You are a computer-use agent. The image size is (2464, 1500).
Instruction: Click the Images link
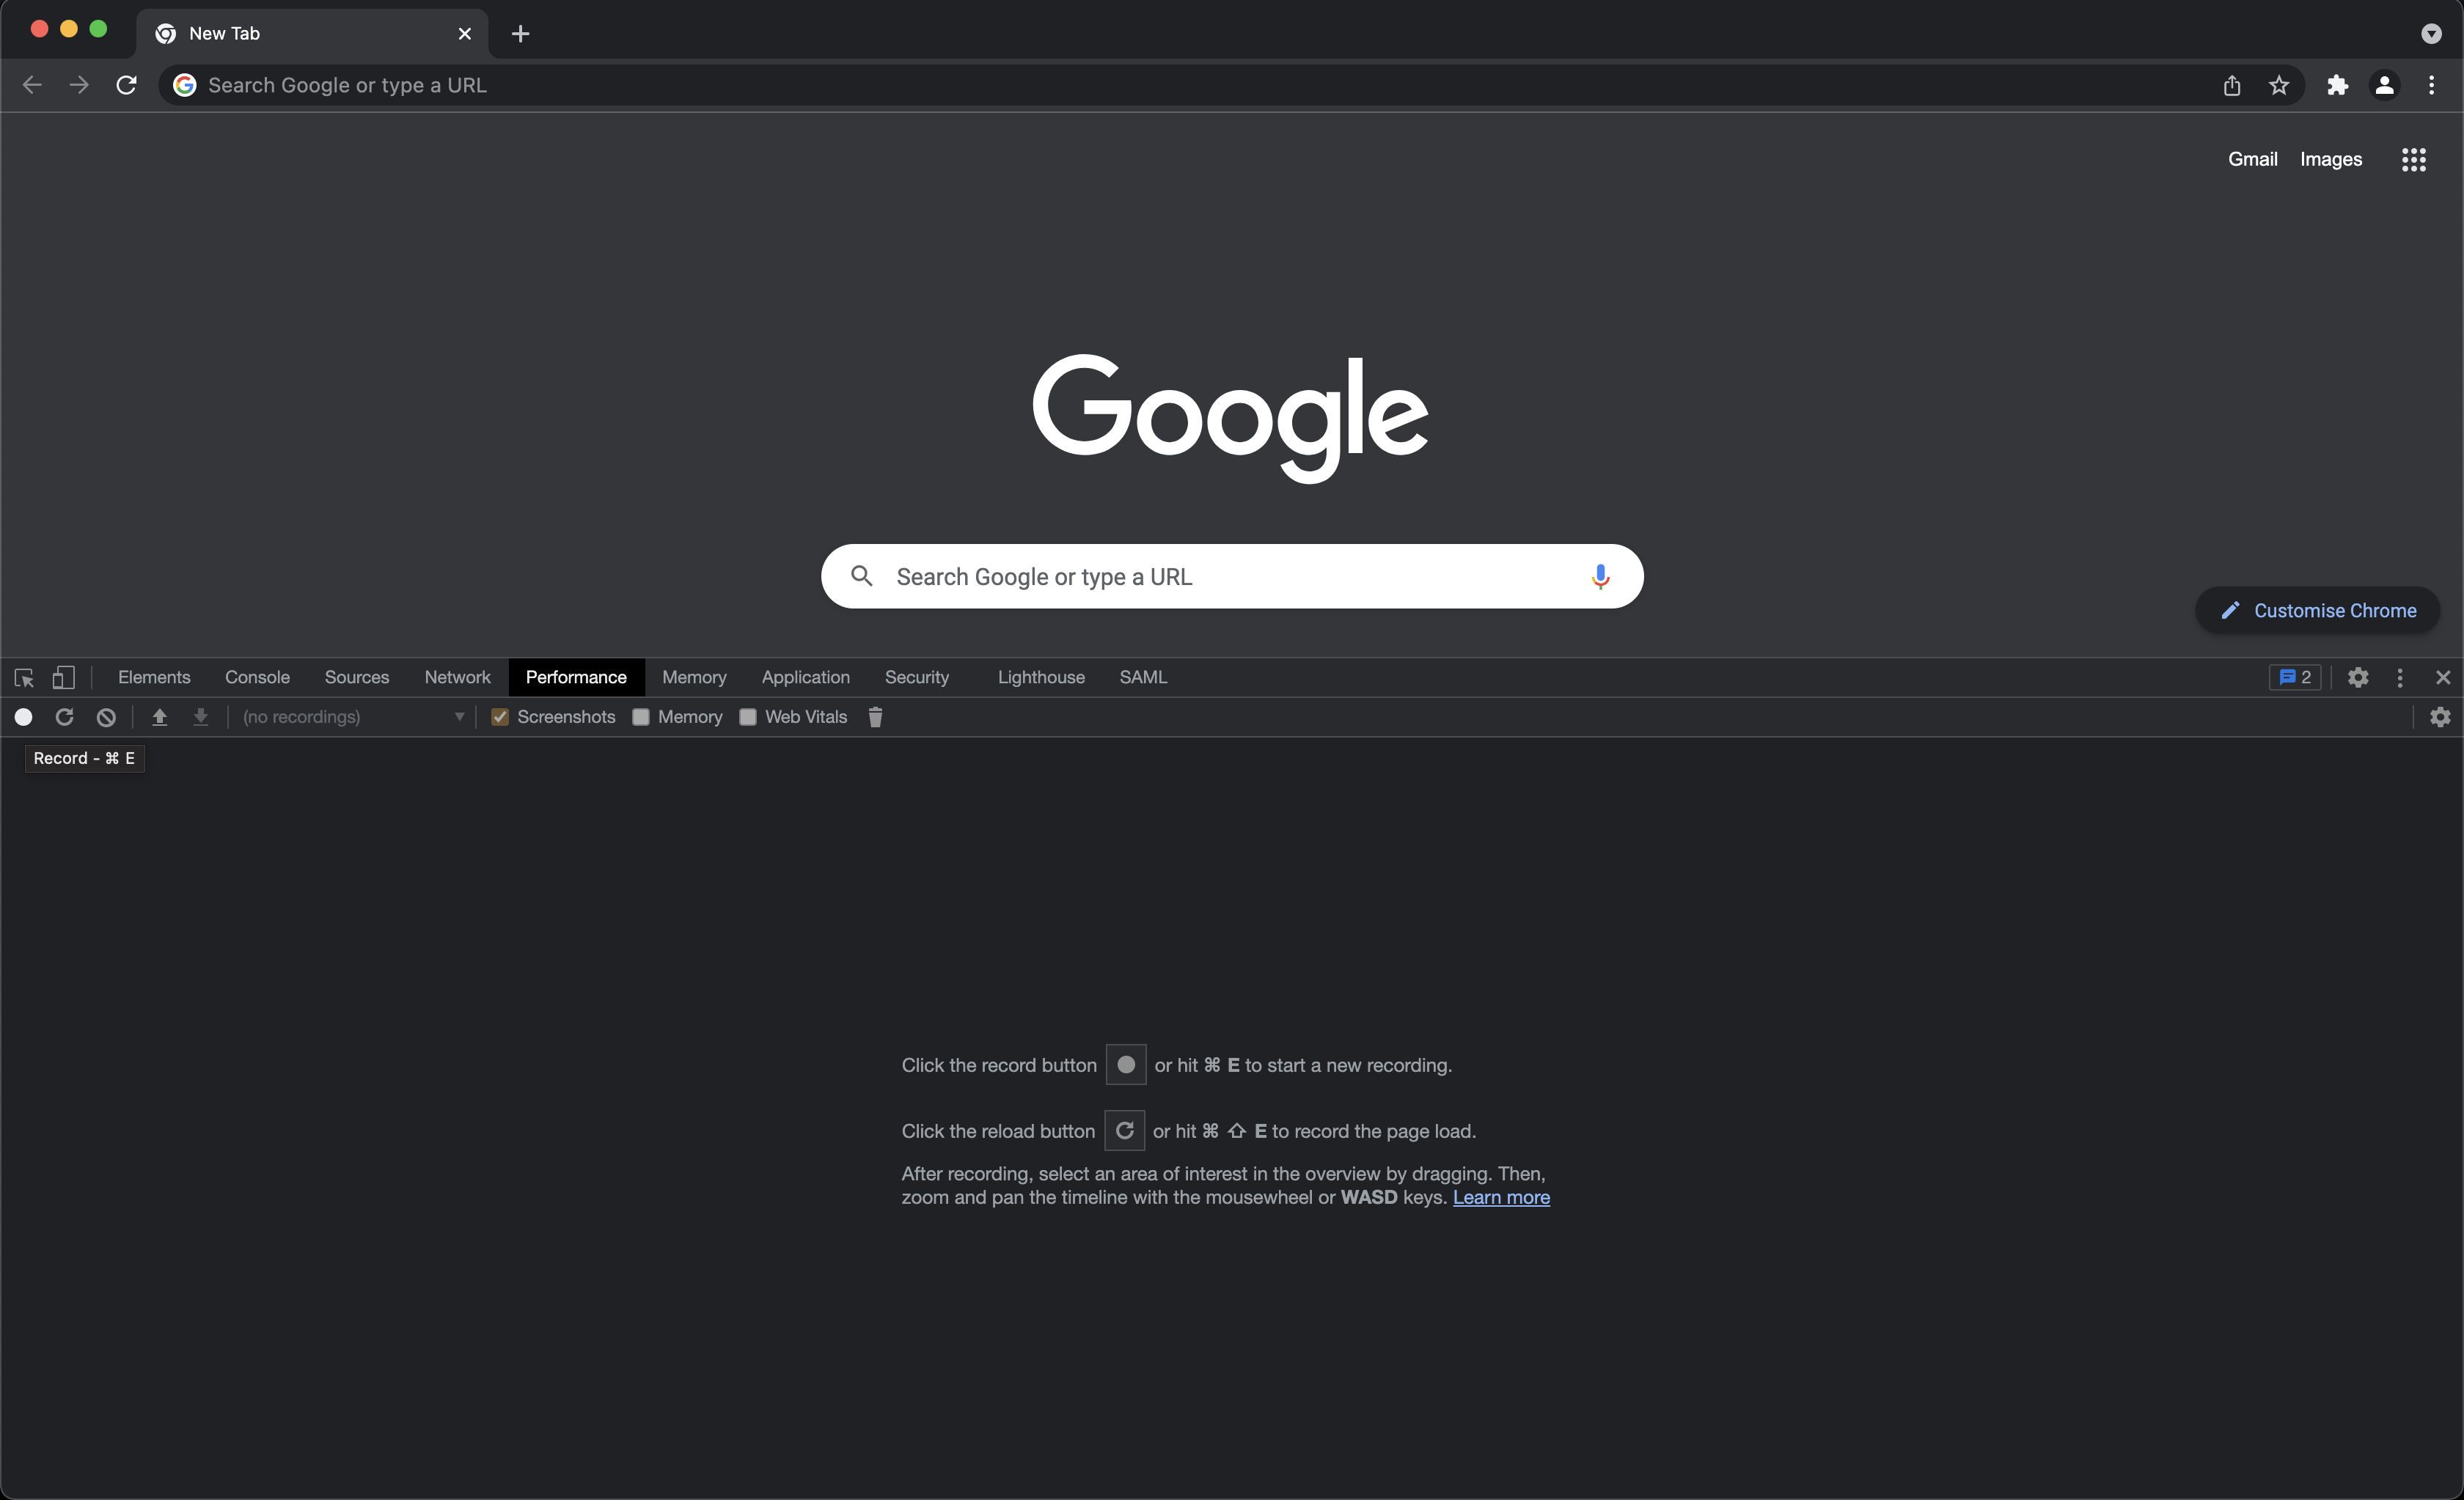pos(2331,159)
